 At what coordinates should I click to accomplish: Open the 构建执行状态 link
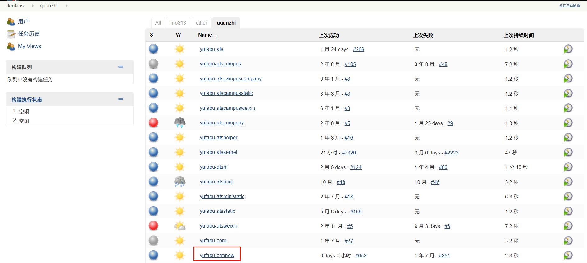(27, 100)
